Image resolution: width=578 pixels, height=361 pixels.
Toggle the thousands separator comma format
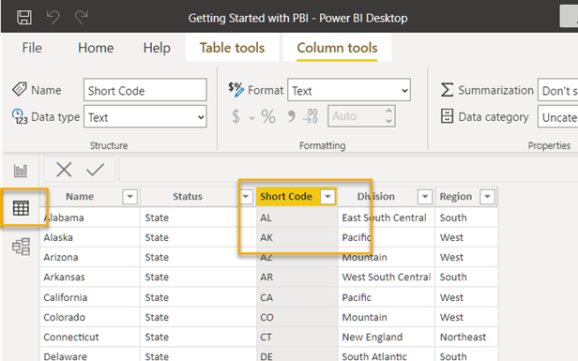point(291,117)
